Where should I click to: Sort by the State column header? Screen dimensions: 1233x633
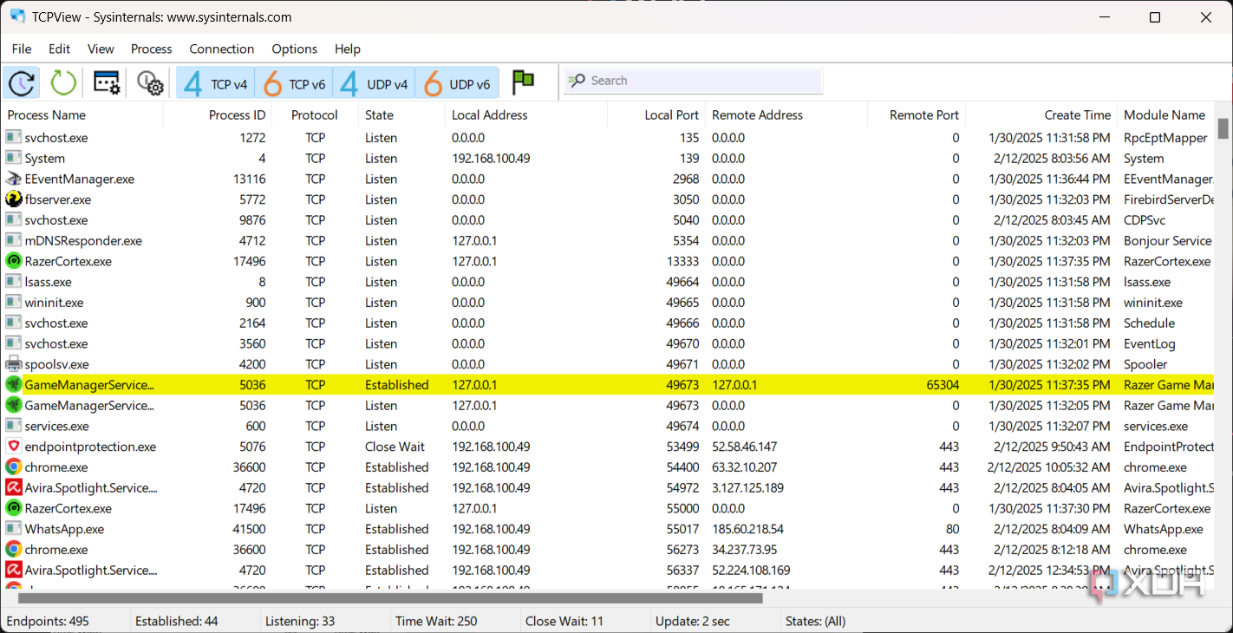pos(402,114)
